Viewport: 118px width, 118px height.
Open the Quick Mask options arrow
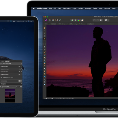point(109,20)
